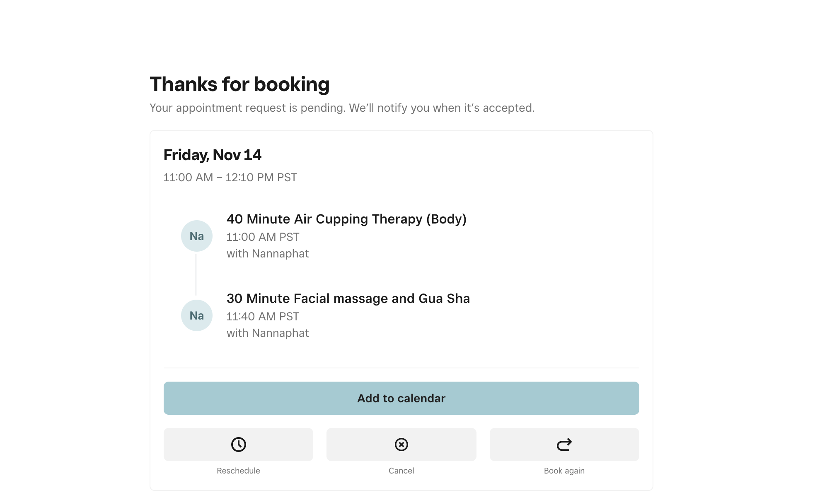Click "with Nannaphat" under Facial massage

click(x=268, y=333)
